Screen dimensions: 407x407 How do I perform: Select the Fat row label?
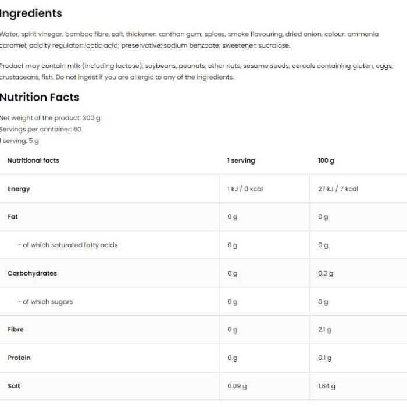click(x=13, y=216)
